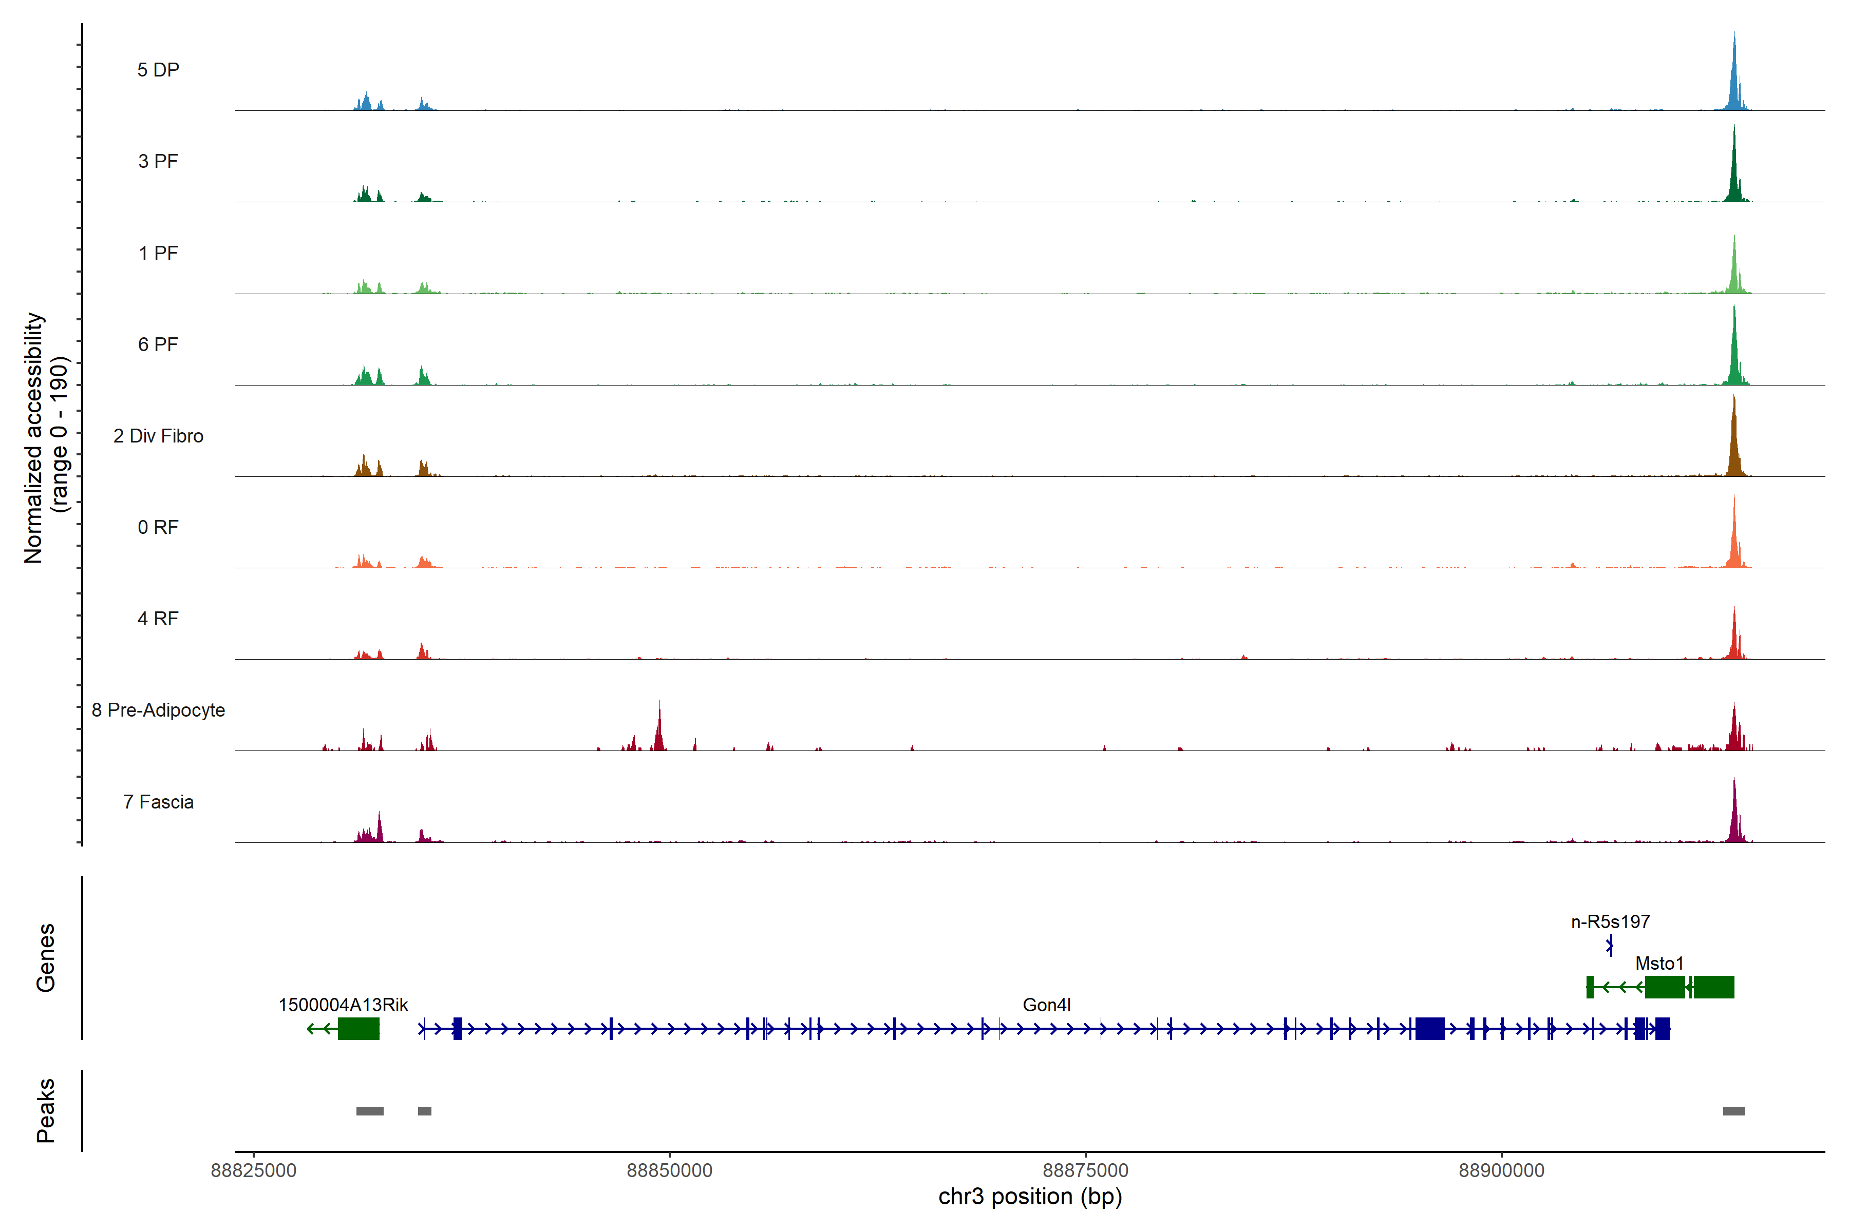Click the chr3 position (bp) axis title
The width and height of the screenshot is (1849, 1232).
1030,1197
